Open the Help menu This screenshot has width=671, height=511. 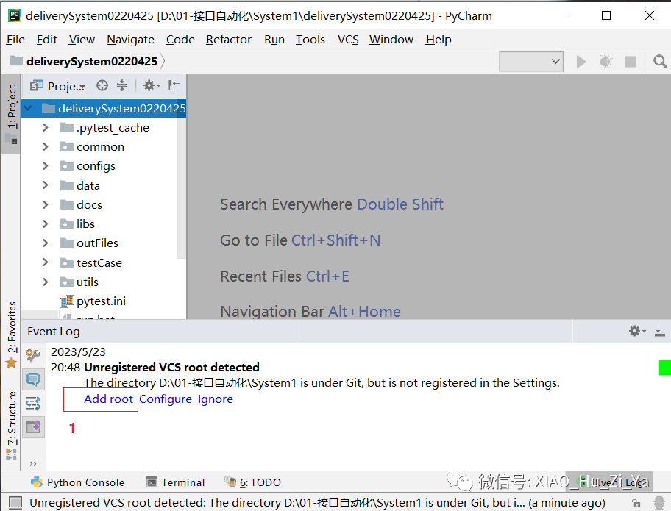tap(439, 40)
